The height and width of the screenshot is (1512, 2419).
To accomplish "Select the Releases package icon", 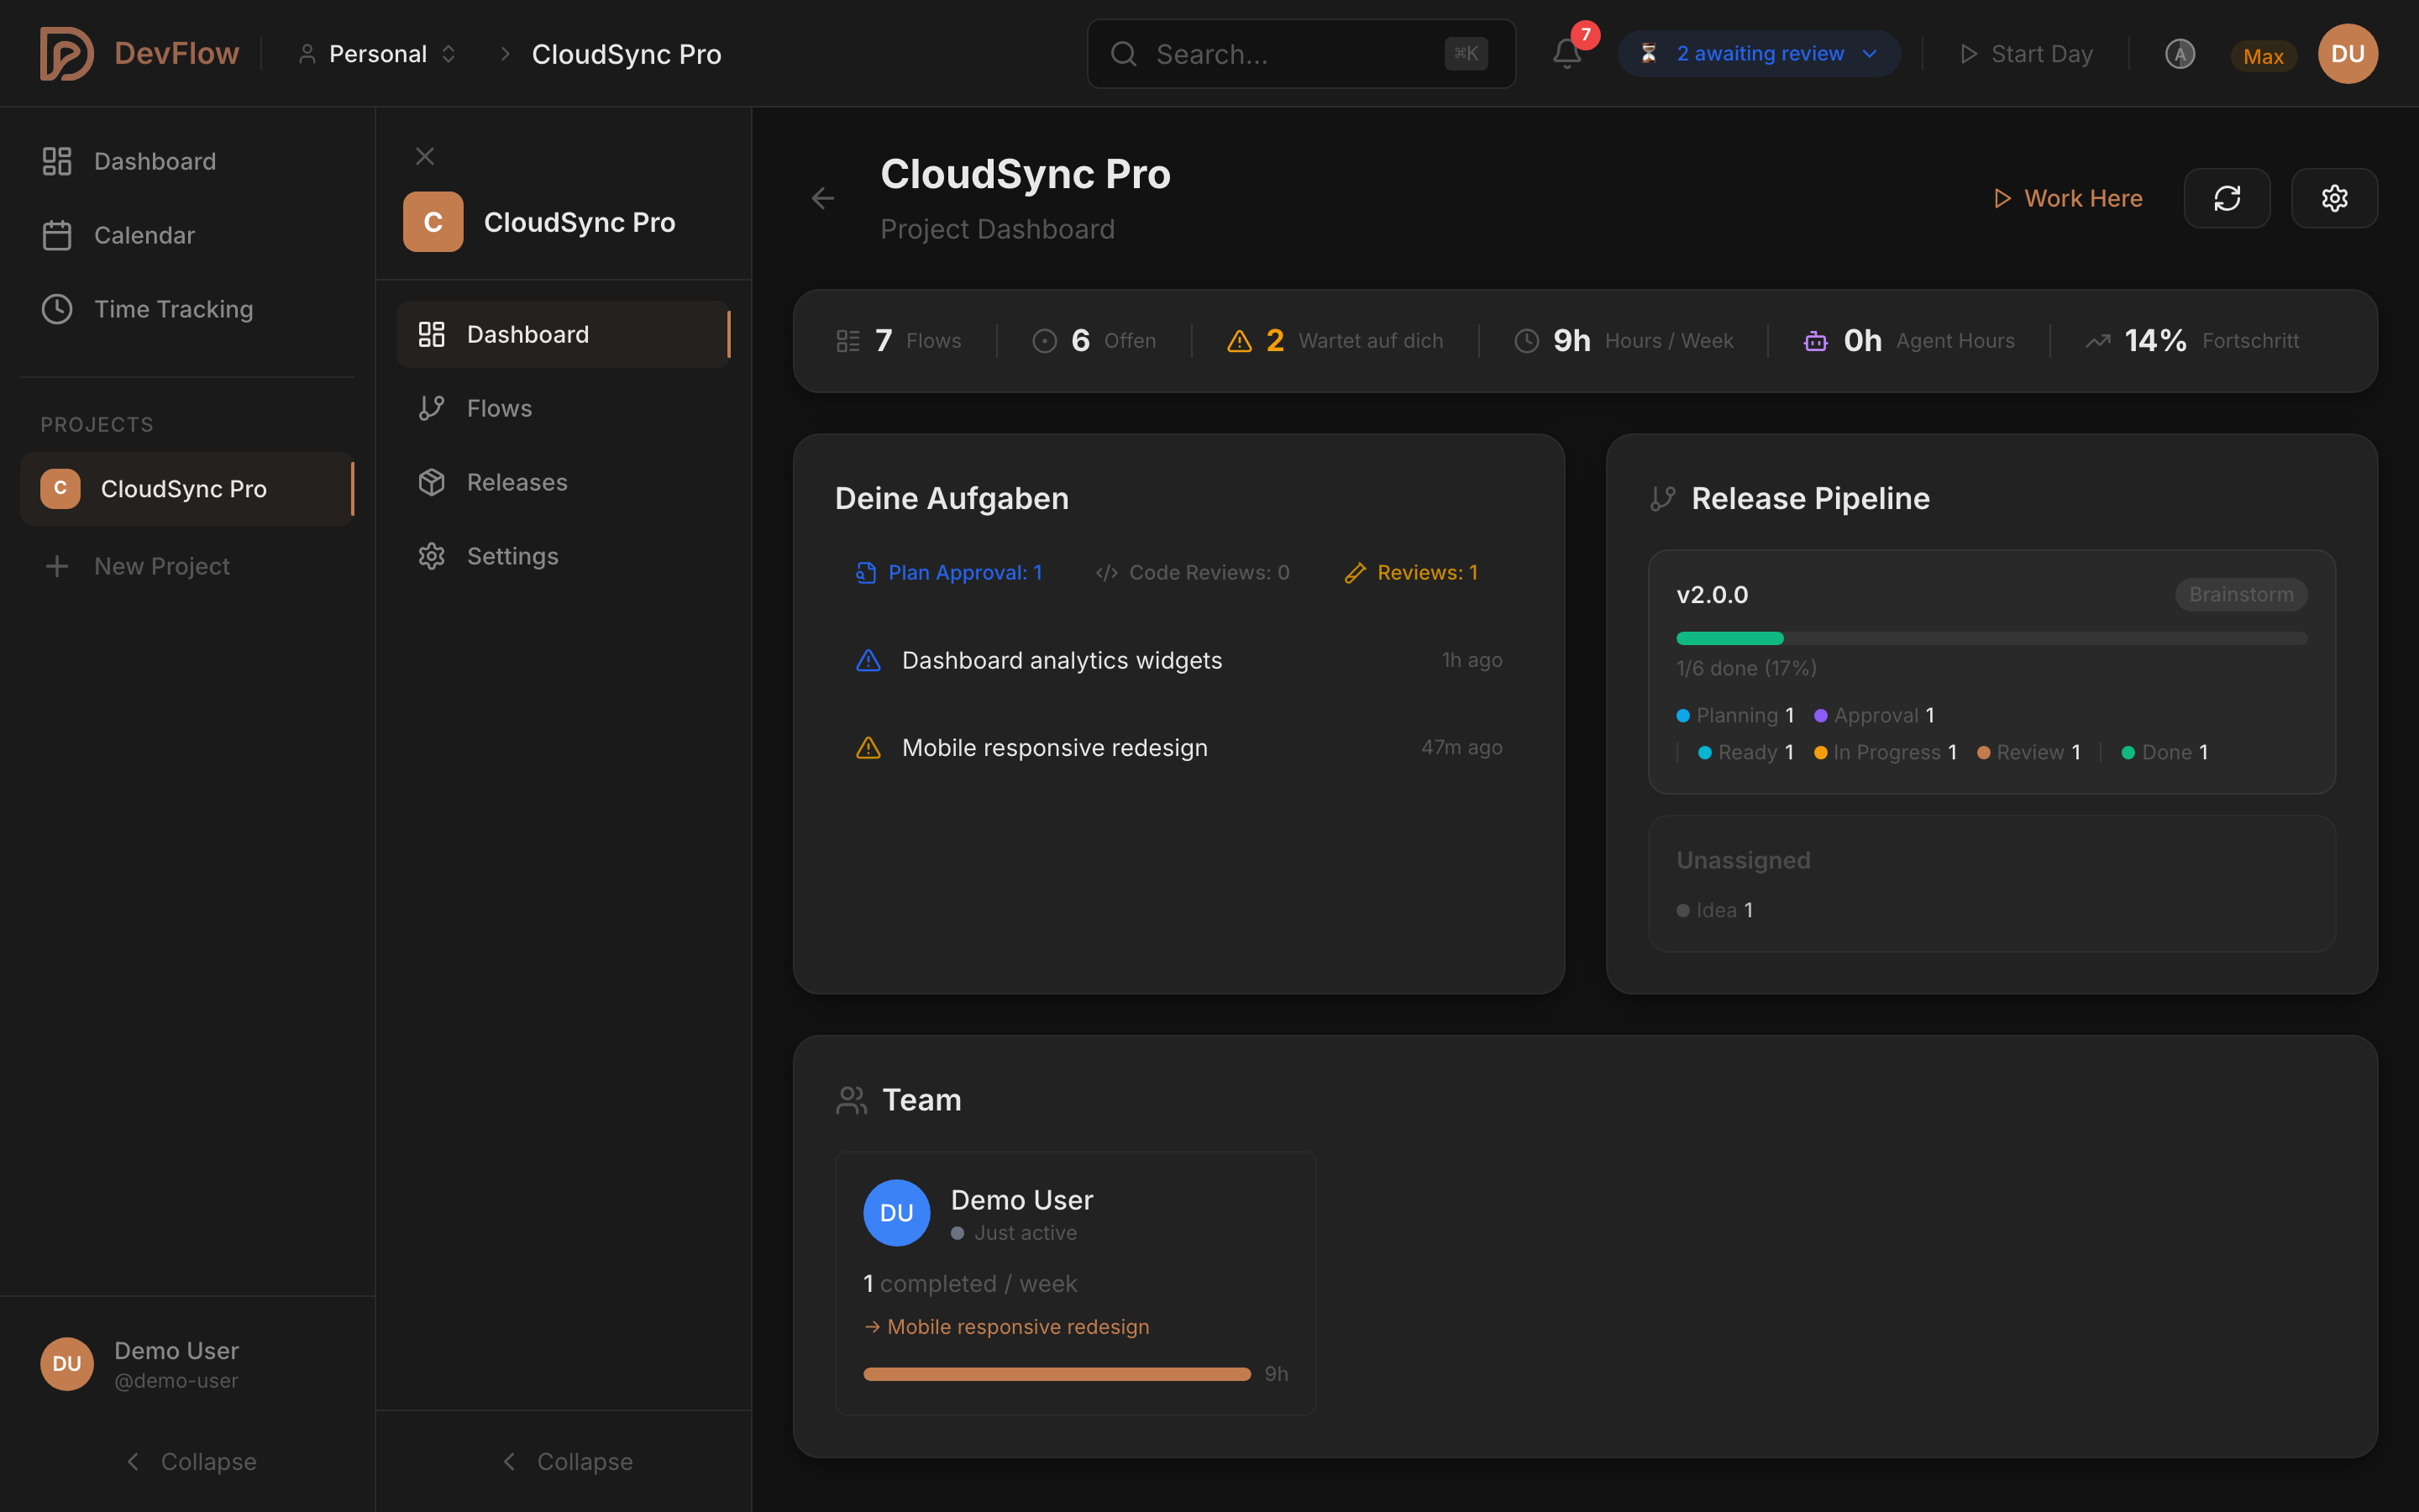I will [x=431, y=481].
